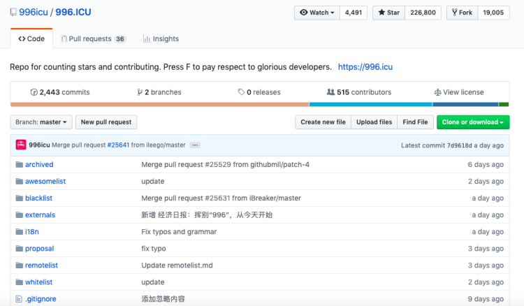Click the eye icon on Watch button

pyautogui.click(x=303, y=13)
